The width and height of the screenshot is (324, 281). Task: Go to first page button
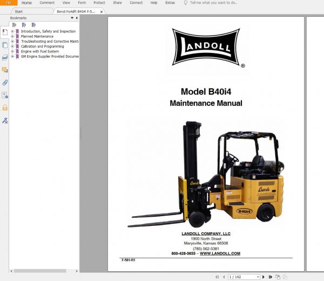(x=217, y=277)
